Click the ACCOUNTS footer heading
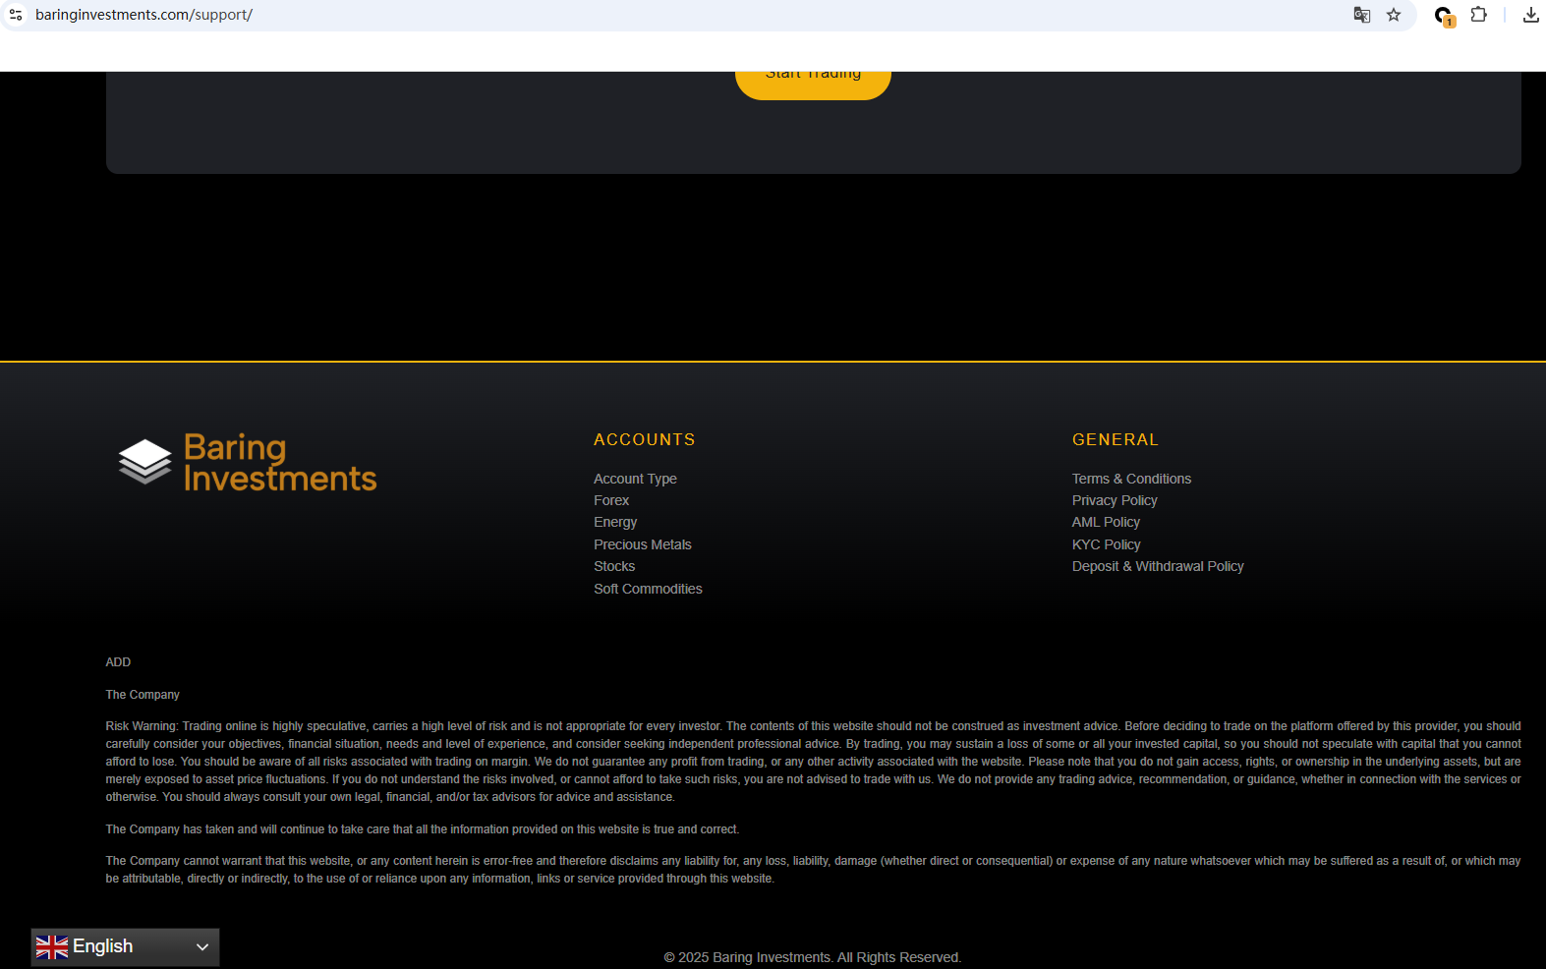This screenshot has height=969, width=1546. point(645,439)
